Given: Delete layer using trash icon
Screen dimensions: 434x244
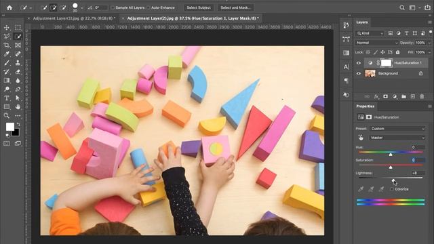Looking at the screenshot, I should click(422, 96).
